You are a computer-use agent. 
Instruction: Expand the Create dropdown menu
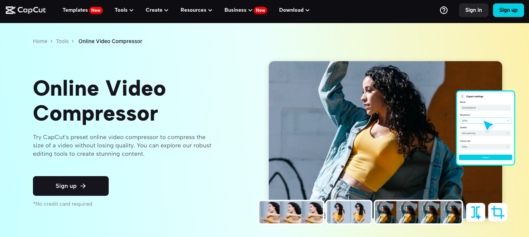point(157,10)
